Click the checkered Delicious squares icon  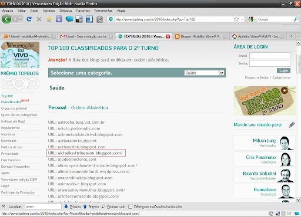(x=79, y=19)
